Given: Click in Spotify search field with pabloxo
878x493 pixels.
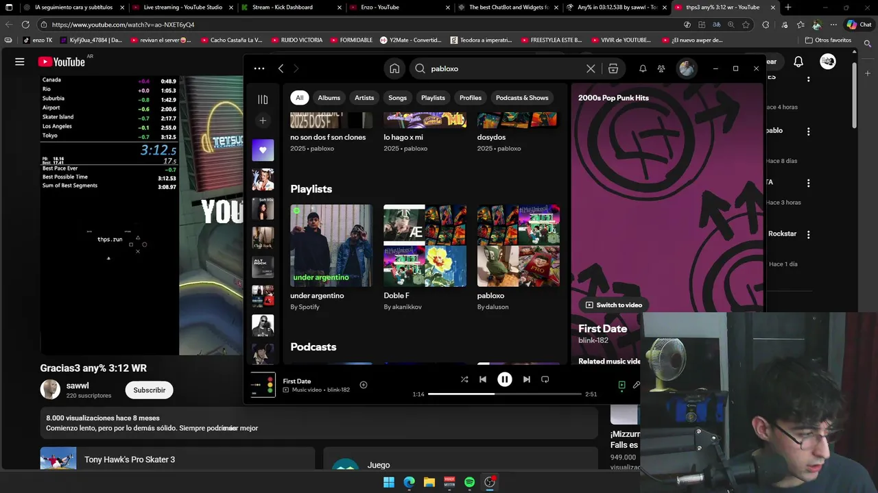Looking at the screenshot, I should pos(506,68).
